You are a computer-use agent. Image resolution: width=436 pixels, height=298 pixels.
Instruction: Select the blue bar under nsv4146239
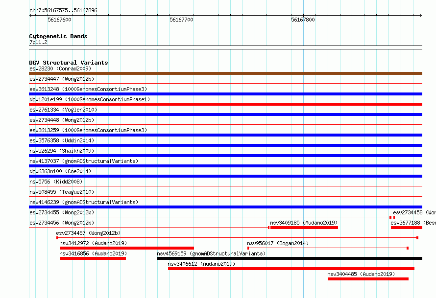225,207
